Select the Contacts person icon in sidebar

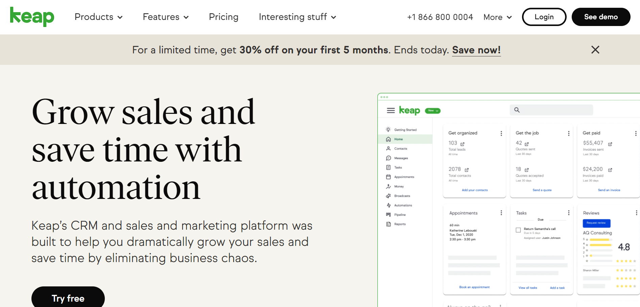tap(388, 149)
